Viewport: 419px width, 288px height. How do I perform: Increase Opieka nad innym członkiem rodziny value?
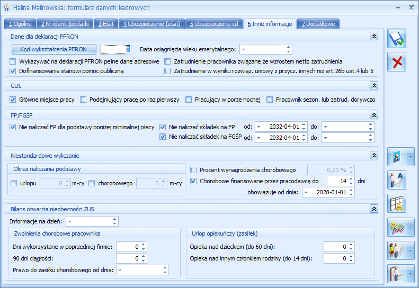351,256
